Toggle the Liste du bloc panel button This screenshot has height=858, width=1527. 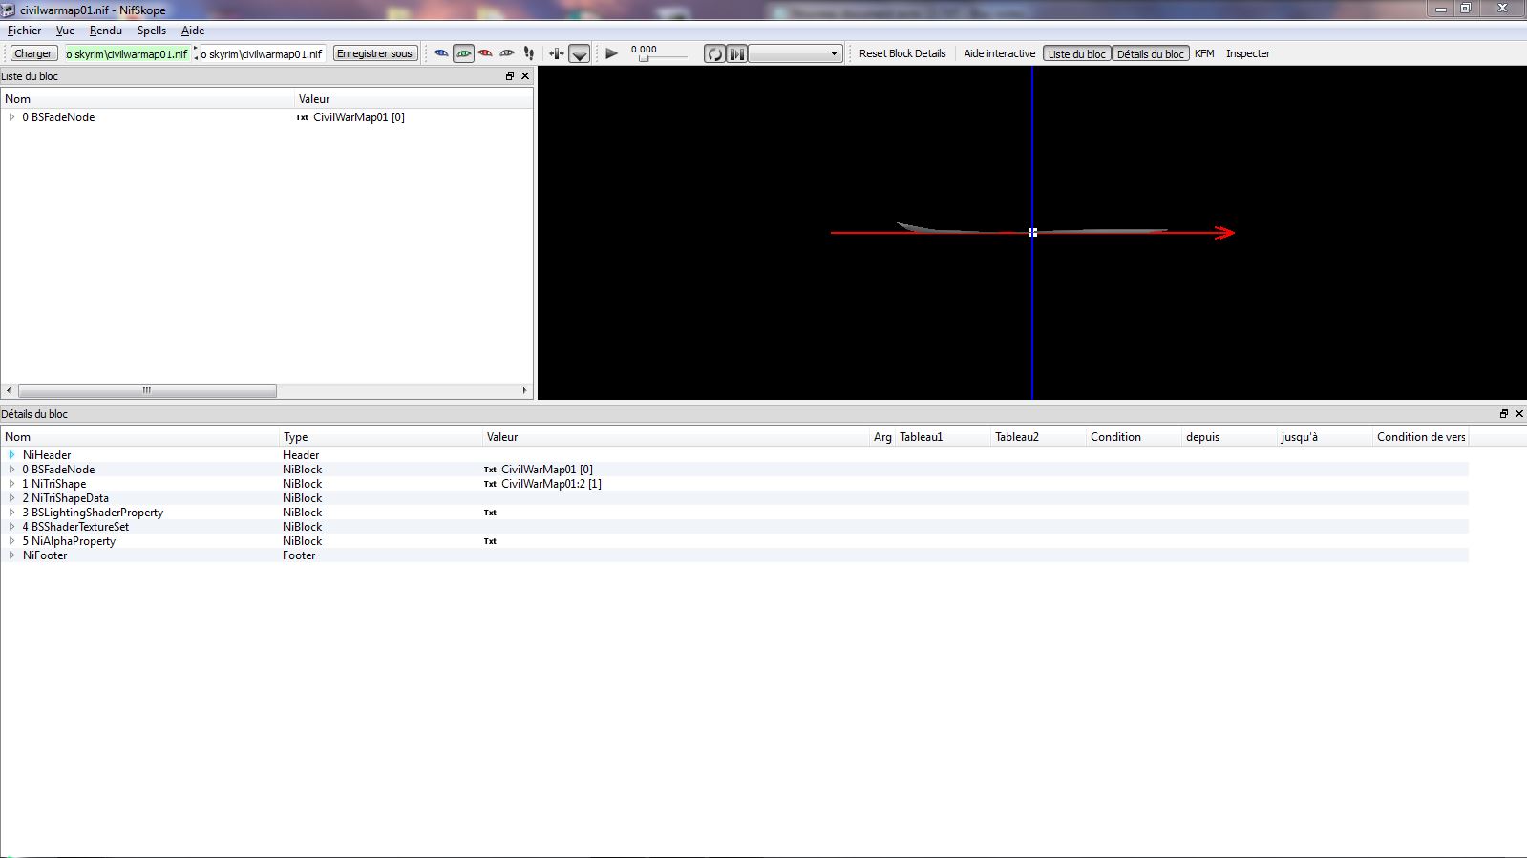point(1076,54)
